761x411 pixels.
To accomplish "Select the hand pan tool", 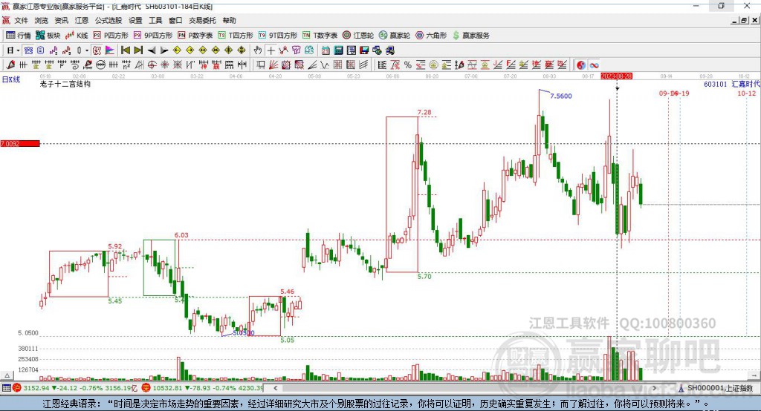I will tap(258, 50).
